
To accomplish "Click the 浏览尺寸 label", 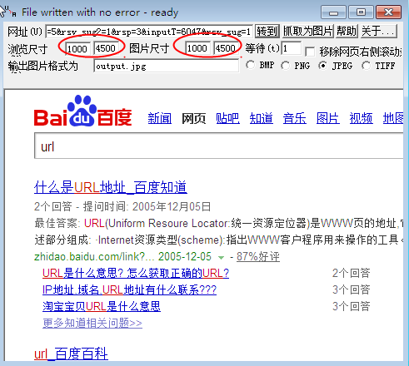I will (27, 49).
